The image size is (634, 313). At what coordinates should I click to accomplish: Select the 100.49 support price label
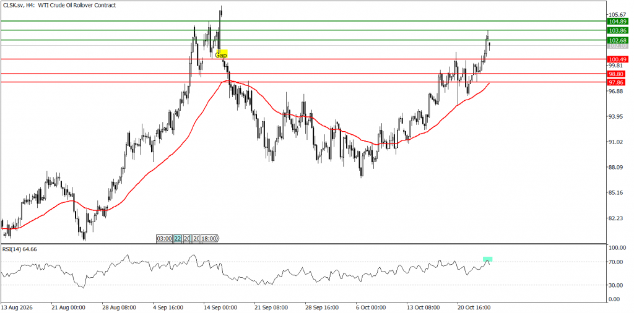(617, 59)
